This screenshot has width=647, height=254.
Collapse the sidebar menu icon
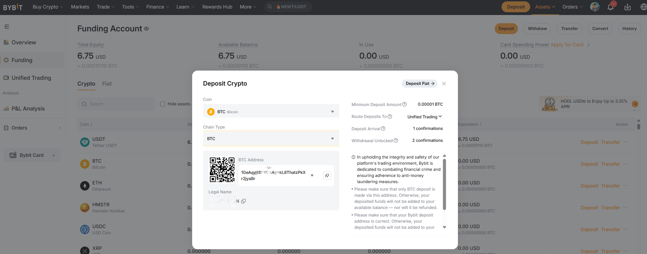7,27
